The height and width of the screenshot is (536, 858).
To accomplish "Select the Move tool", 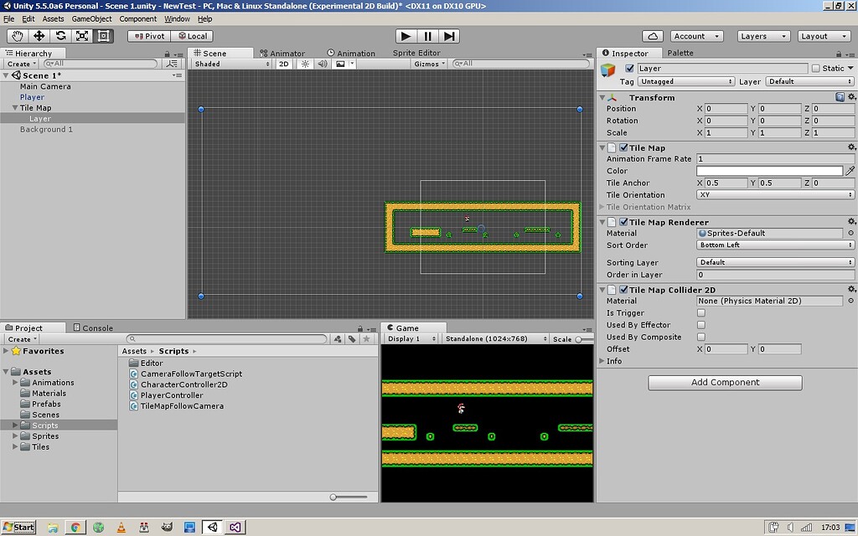I will [39, 35].
